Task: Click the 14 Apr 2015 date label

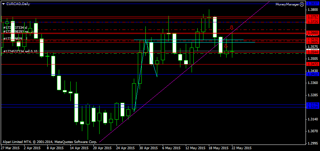Action: [79, 148]
